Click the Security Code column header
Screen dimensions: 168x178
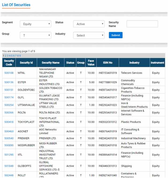9,63
